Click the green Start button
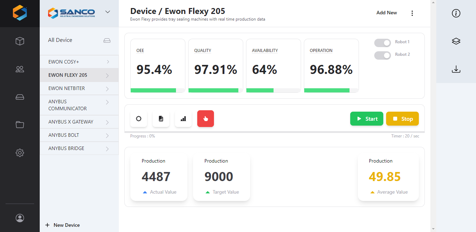476x232 pixels. pos(367,119)
